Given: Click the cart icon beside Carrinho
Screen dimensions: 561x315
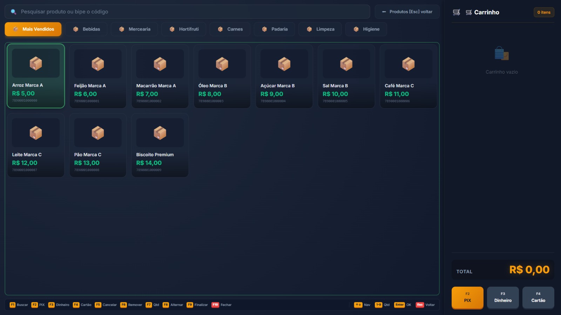Looking at the screenshot, I should 468,12.
